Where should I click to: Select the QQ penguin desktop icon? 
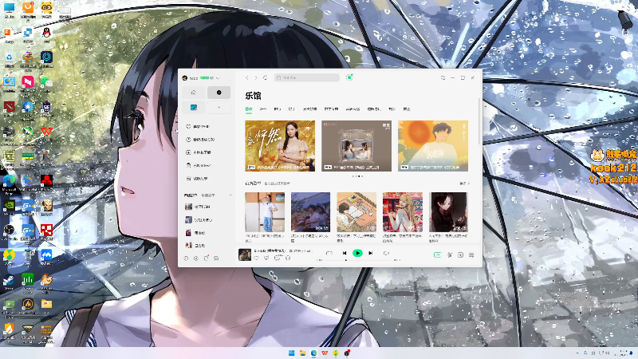[46, 34]
